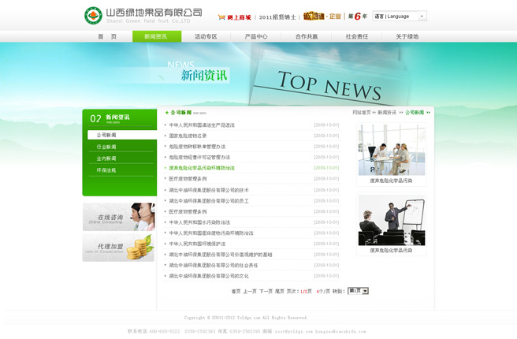
Task: Open the 网上商城 shopping cart link
Action: (235, 17)
